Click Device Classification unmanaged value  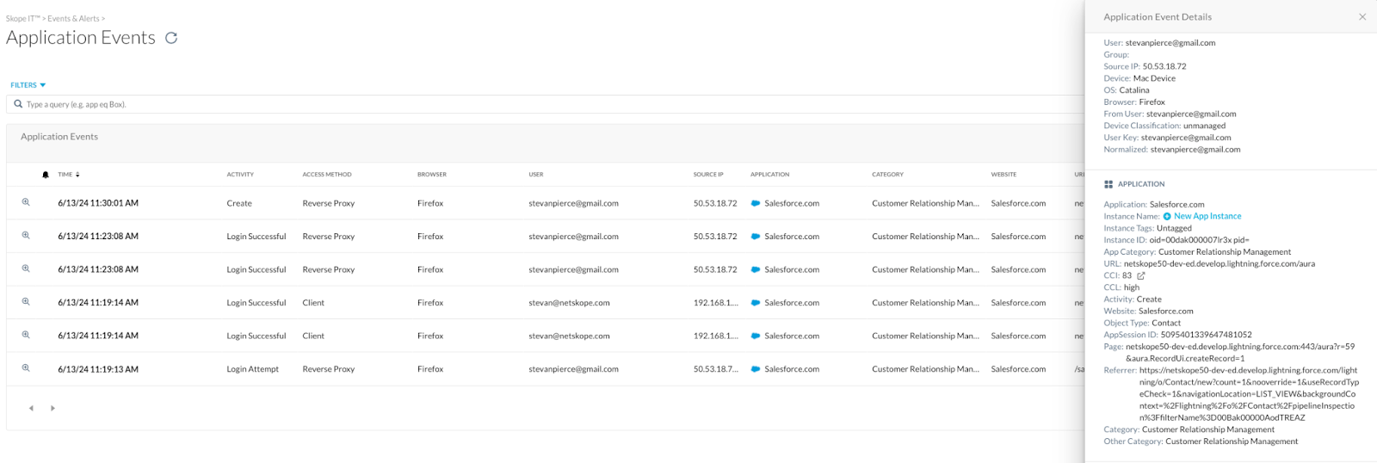[1204, 126]
